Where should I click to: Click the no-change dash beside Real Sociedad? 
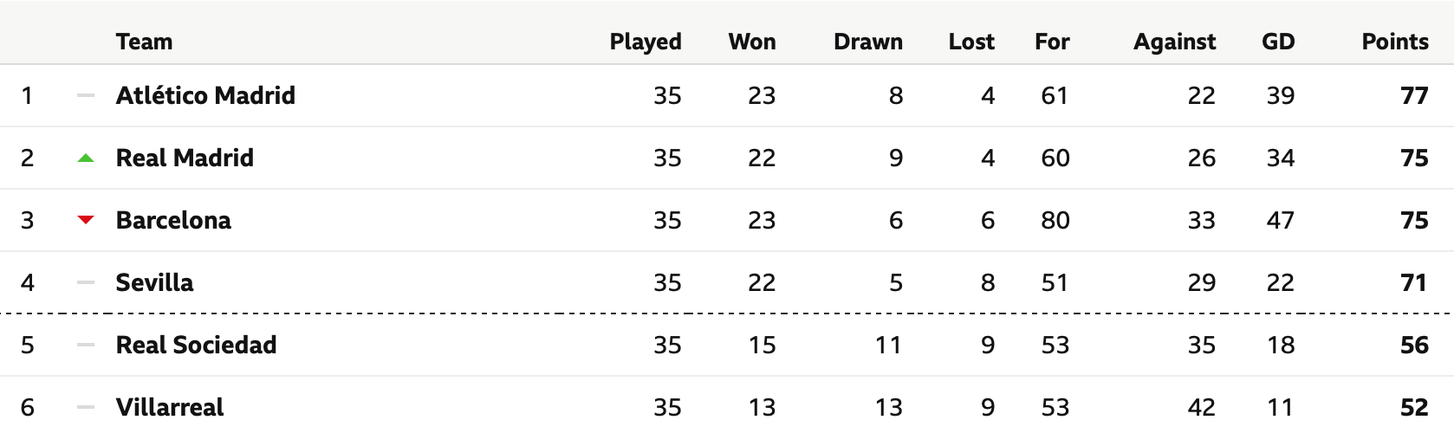pyautogui.click(x=86, y=345)
